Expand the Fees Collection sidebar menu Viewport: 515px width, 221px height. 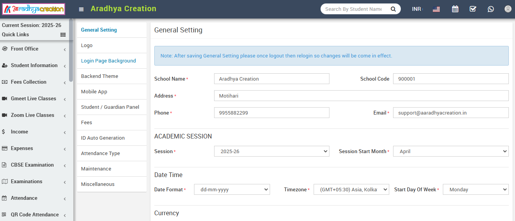coord(34,82)
